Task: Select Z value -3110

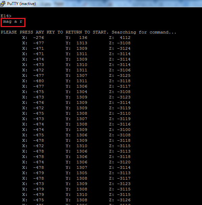Action: click(124, 113)
